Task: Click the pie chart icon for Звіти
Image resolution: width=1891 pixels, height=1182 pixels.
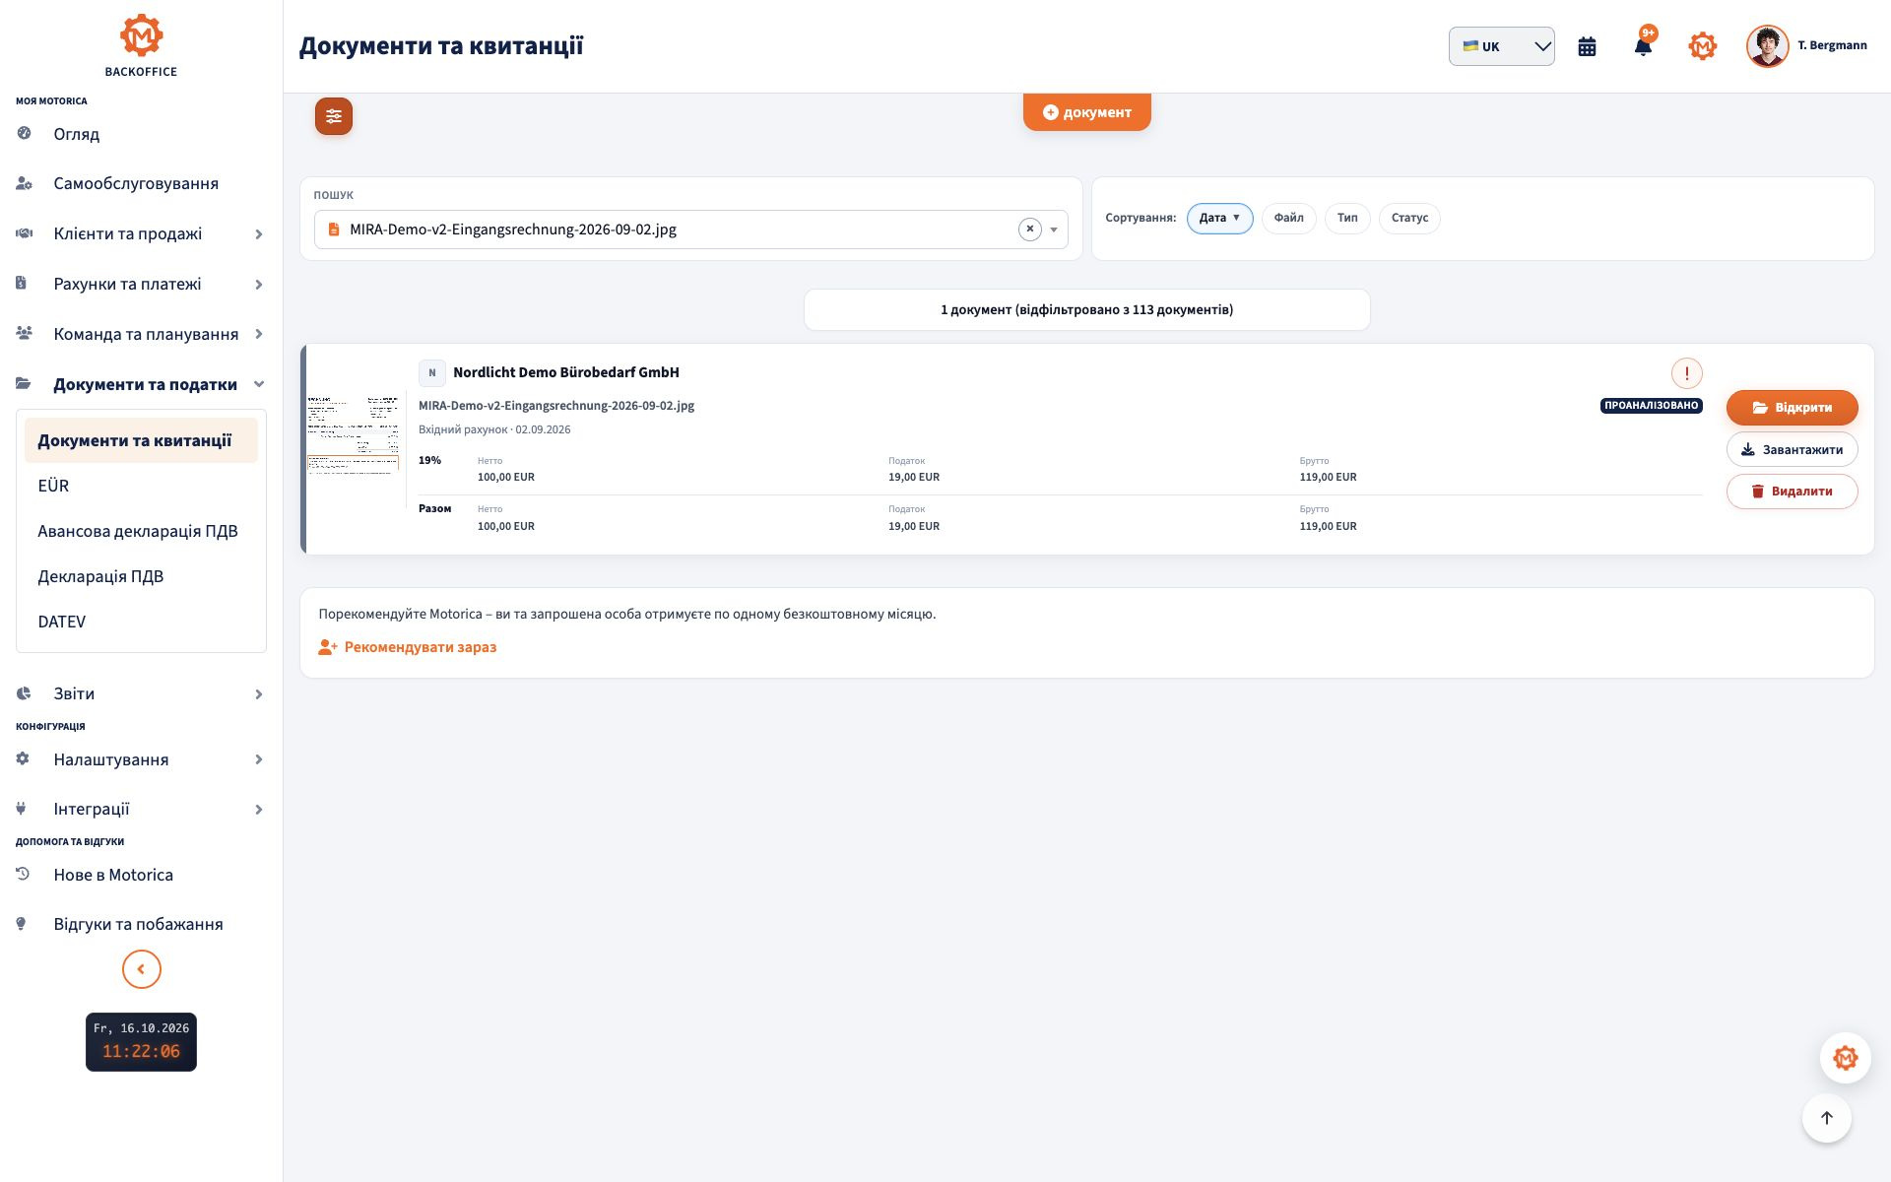Action: point(24,693)
